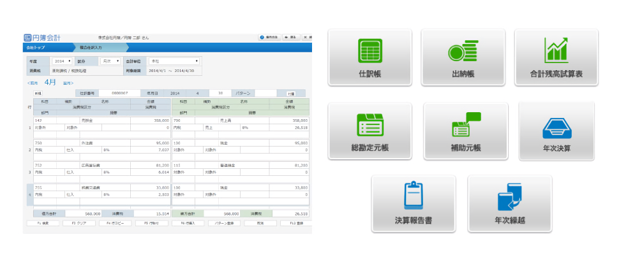
Task: Select the account code cell 700
Action: point(184,120)
